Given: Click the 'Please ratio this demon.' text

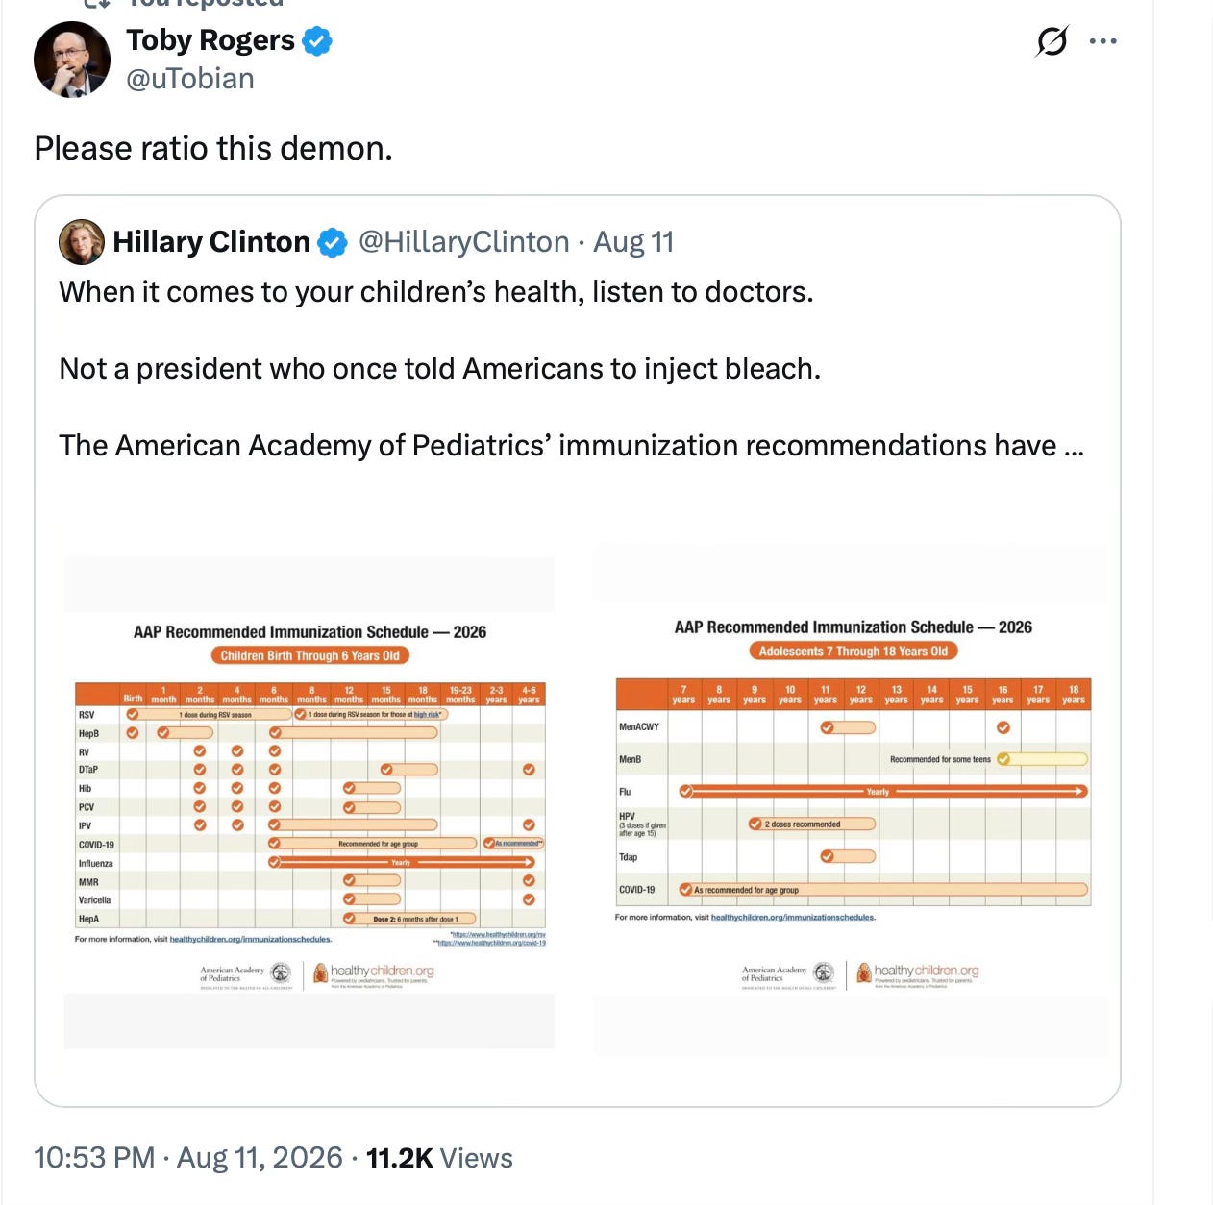Looking at the screenshot, I should [213, 149].
